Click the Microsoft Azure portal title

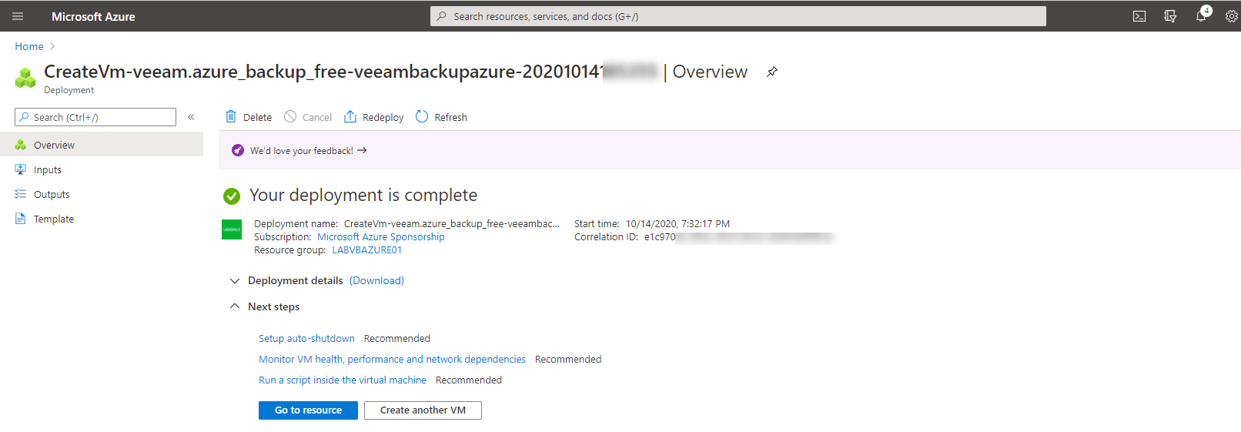(93, 16)
